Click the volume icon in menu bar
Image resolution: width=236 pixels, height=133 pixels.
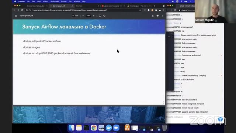pos(173,1)
